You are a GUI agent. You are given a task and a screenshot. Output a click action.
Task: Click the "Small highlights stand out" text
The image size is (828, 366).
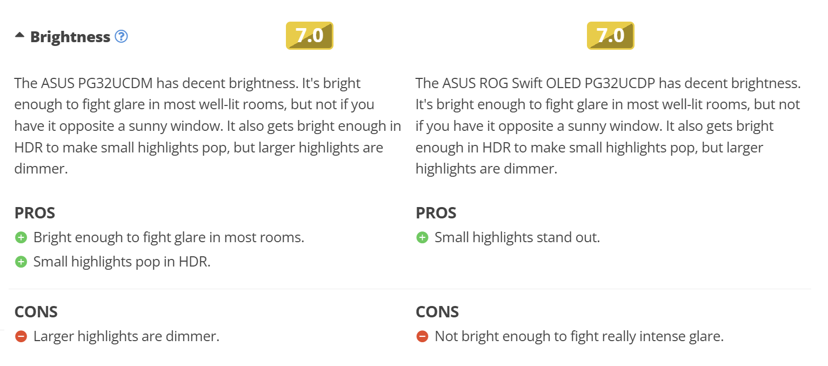(517, 237)
